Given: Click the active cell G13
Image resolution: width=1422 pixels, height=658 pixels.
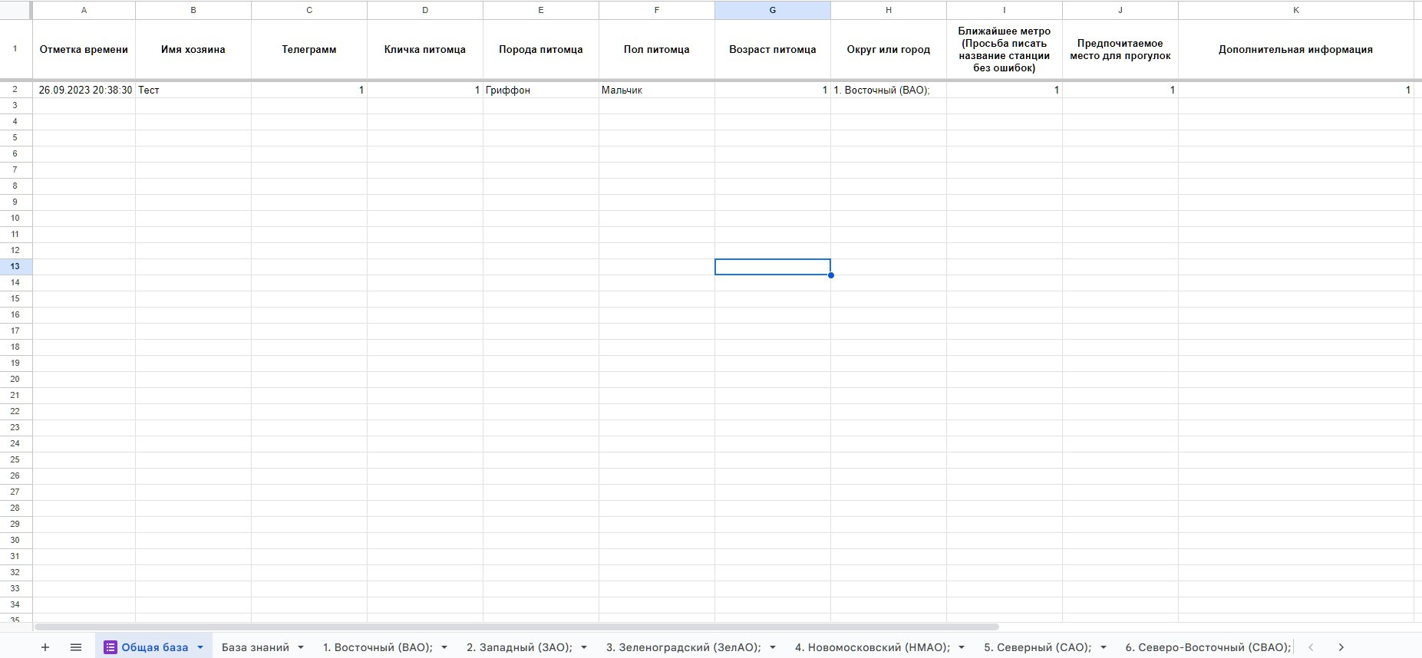Looking at the screenshot, I should tap(773, 267).
